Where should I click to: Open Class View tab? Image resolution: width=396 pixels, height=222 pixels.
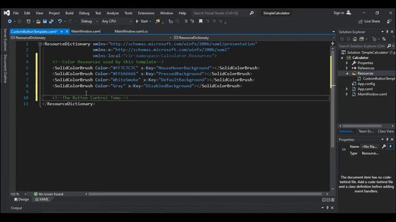pos(385,131)
